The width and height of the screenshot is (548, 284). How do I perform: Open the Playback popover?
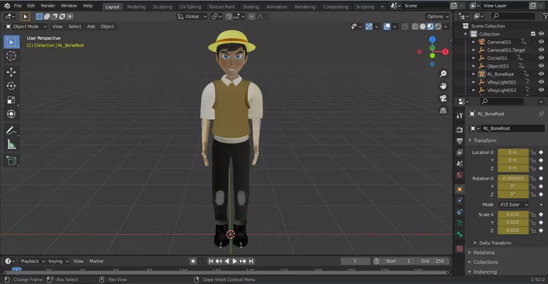point(32,261)
